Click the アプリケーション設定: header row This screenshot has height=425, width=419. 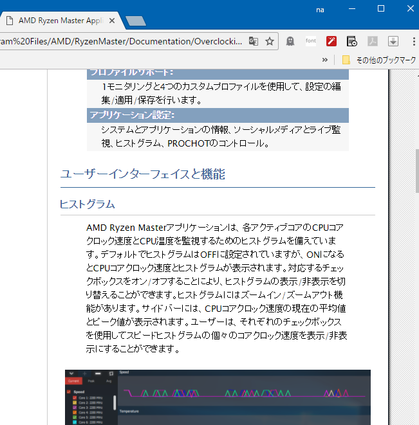(218, 115)
